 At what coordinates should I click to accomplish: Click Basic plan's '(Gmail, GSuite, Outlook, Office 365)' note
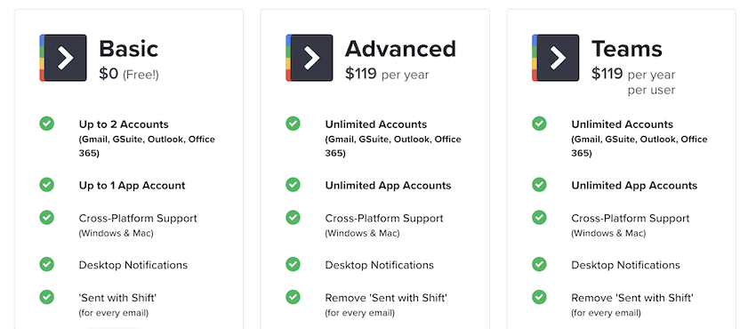(147, 146)
